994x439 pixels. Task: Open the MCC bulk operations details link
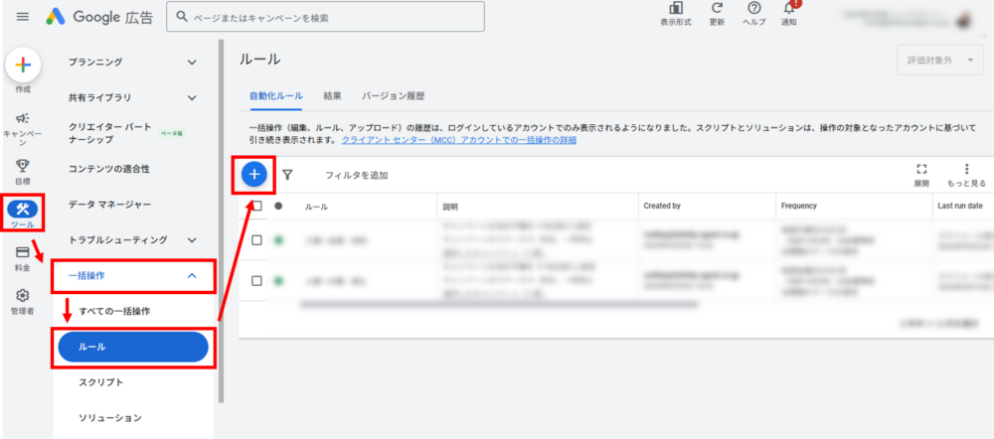pyautogui.click(x=458, y=141)
